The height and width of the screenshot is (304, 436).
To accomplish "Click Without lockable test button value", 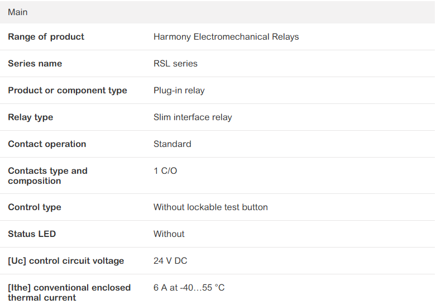I will (x=210, y=207).
